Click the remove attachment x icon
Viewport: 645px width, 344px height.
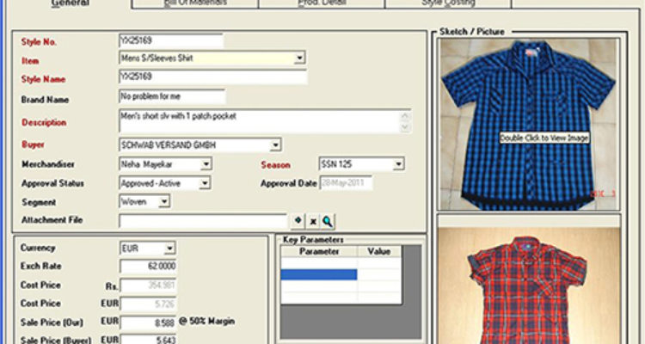click(313, 221)
